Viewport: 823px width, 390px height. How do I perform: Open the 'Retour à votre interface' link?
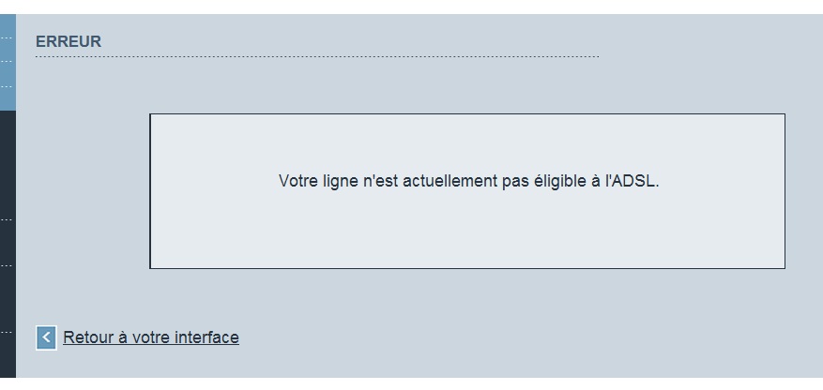point(151,337)
